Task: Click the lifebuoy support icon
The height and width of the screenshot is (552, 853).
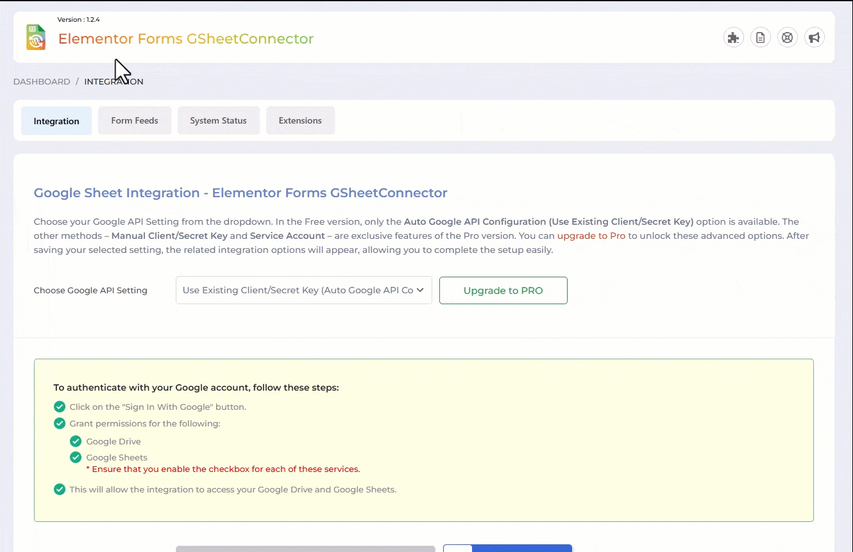Action: [x=787, y=38]
